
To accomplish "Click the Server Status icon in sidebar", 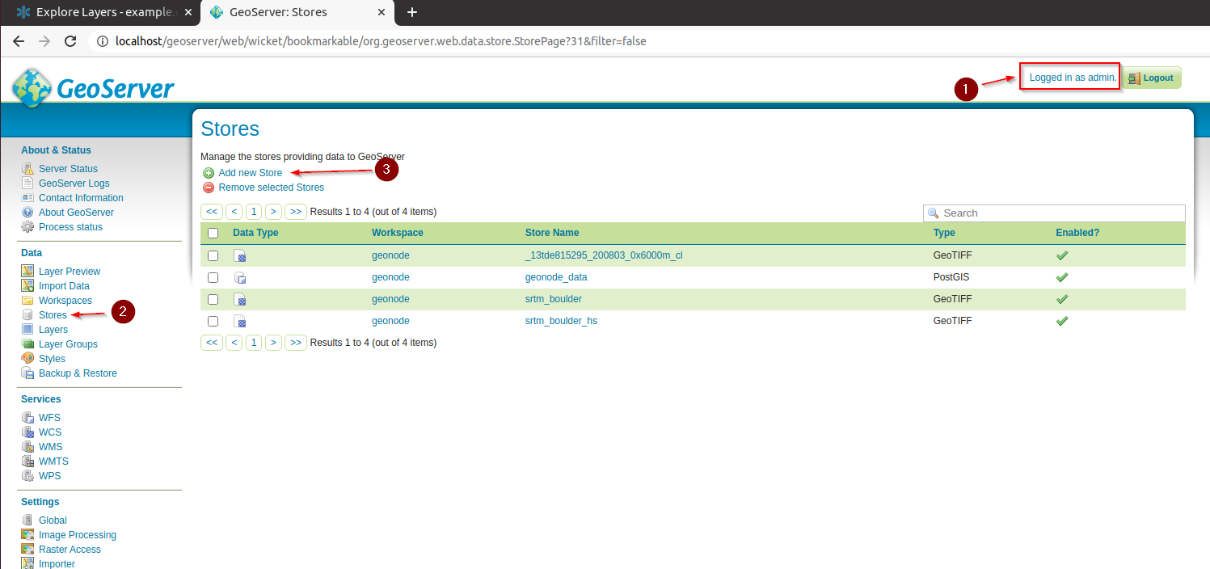I will (x=27, y=169).
